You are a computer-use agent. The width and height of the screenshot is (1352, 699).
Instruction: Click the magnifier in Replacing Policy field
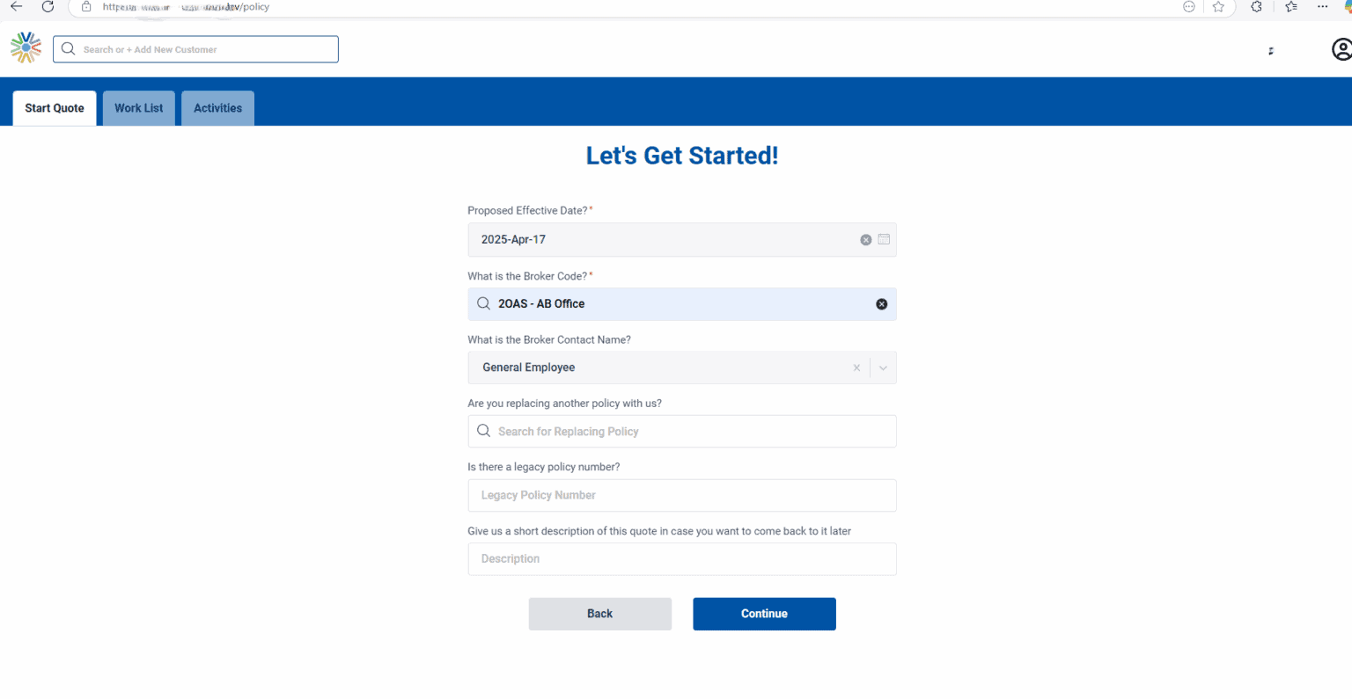483,431
